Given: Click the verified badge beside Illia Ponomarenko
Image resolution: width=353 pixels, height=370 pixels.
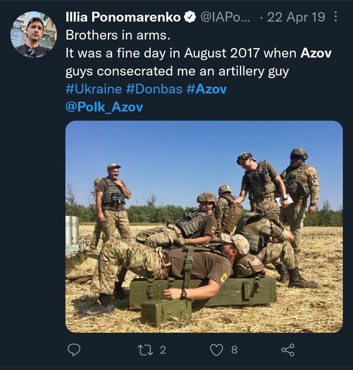Looking at the screenshot, I should (190, 17).
